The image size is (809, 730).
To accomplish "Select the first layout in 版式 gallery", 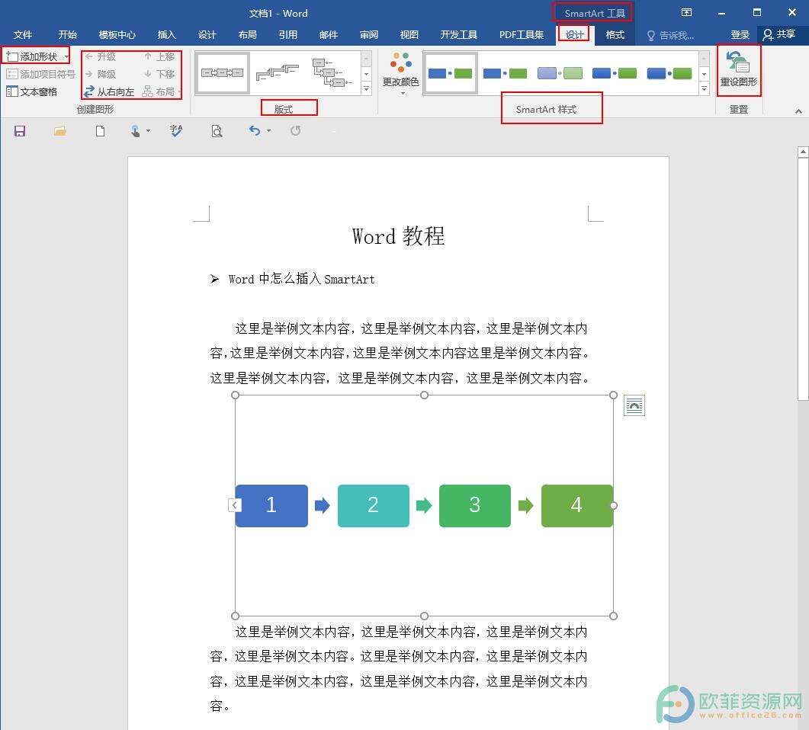I will point(222,72).
